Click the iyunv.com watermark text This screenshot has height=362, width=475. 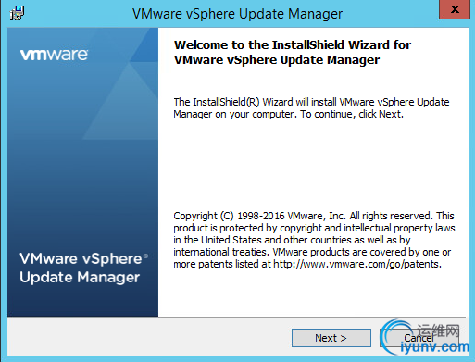pos(434,347)
